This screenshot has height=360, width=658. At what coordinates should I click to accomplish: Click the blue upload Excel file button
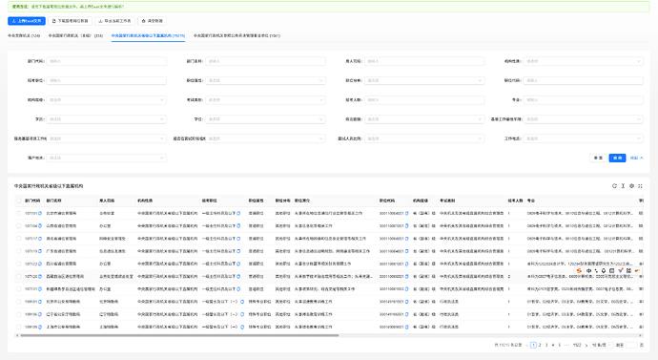pos(27,21)
